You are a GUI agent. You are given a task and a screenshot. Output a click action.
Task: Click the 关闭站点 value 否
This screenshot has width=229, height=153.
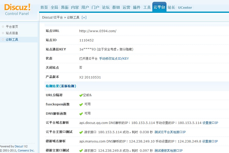[81, 68]
